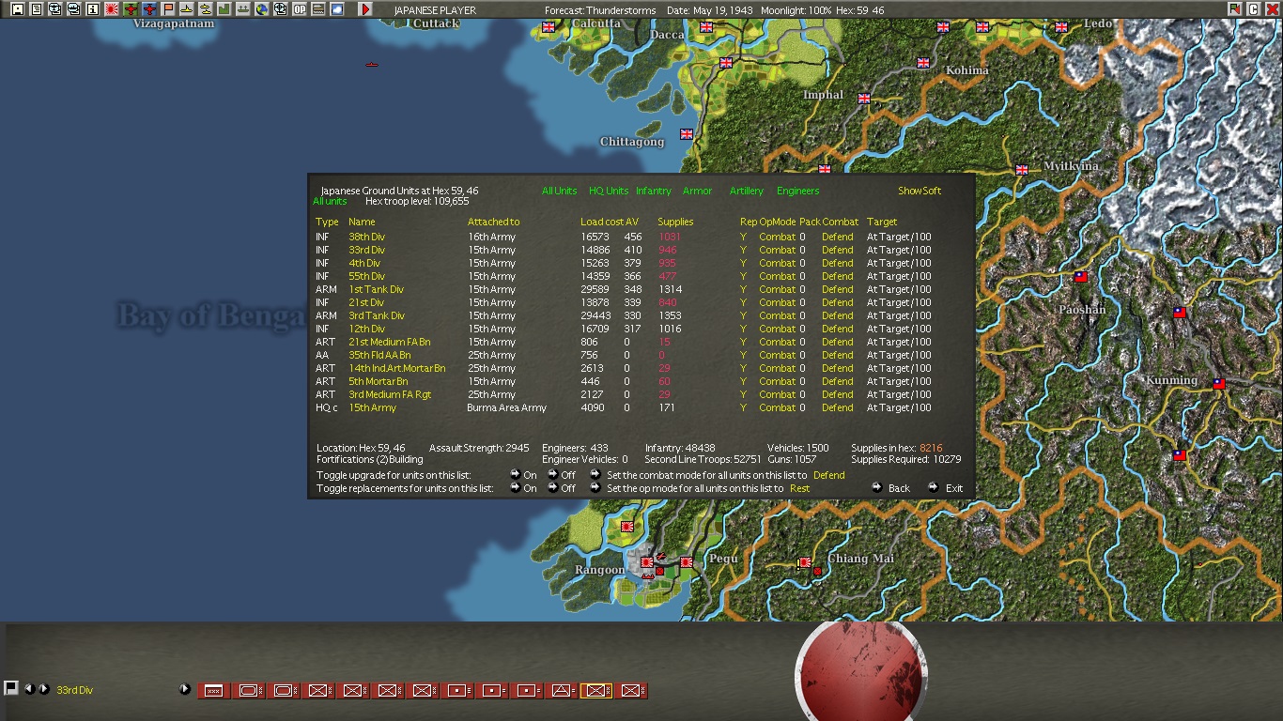The width and height of the screenshot is (1283, 721).
Task: Select the triangle-symbol unit counter in bottom bar
Action: click(561, 691)
